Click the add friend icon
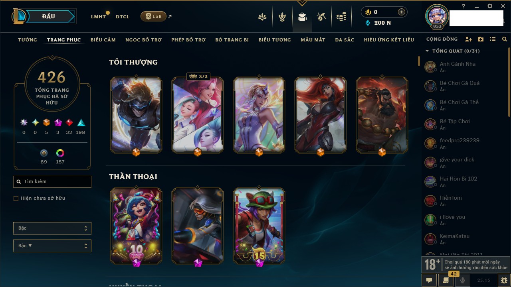 pos(469,39)
